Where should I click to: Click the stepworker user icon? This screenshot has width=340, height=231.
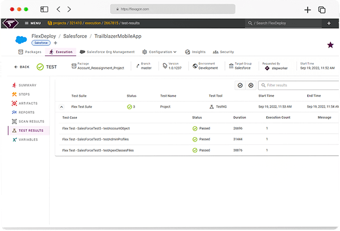pos(267,69)
